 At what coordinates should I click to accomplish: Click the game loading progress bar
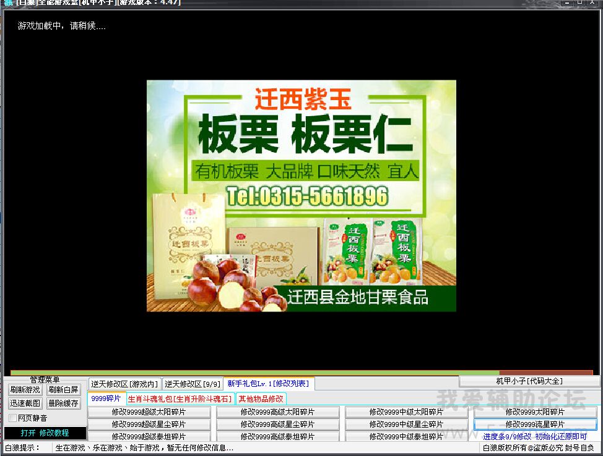302,373
